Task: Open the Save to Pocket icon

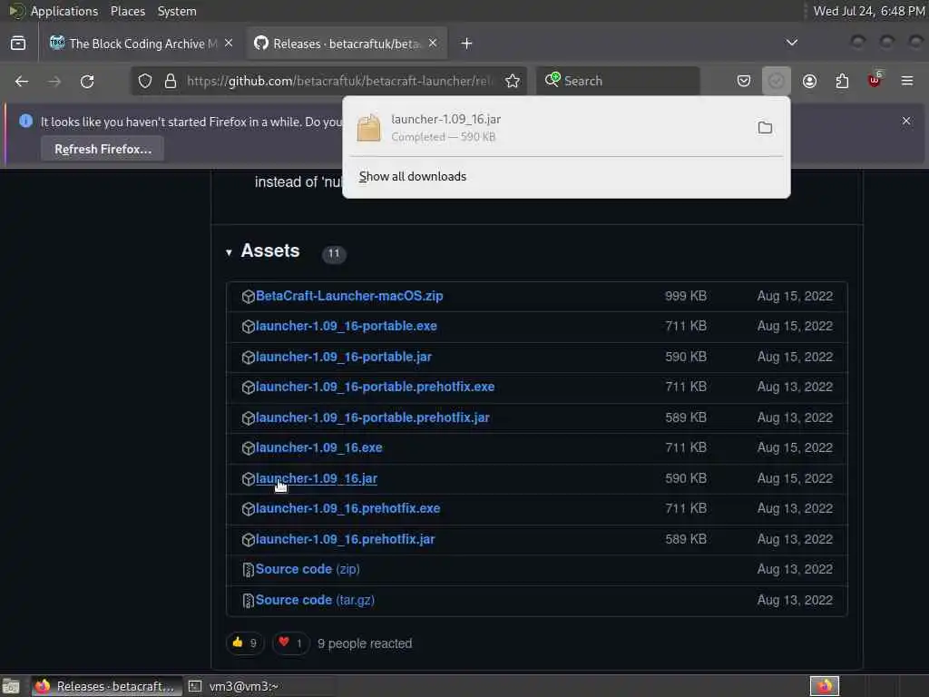Action: click(744, 81)
